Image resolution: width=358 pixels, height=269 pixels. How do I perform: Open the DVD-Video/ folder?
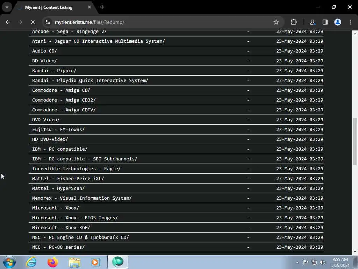point(46,120)
